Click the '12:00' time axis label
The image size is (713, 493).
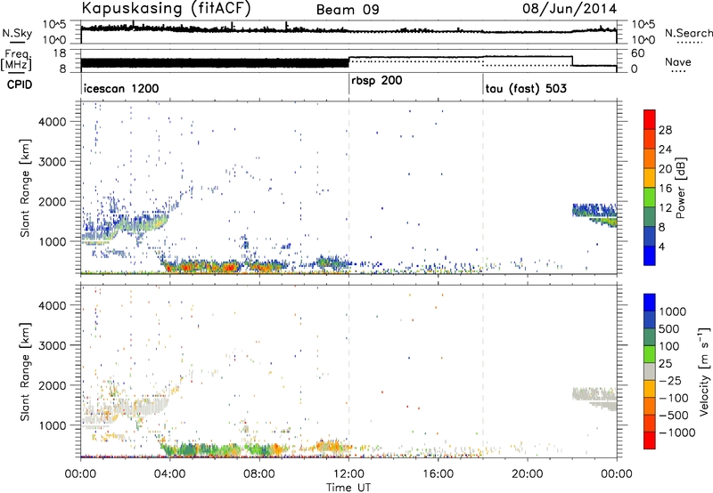click(x=348, y=474)
